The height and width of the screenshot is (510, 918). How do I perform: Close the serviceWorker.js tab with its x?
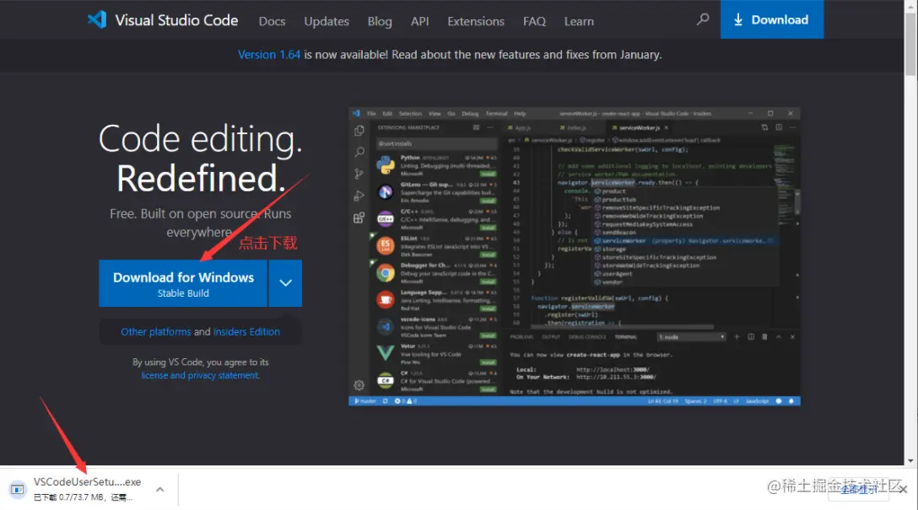(667, 127)
